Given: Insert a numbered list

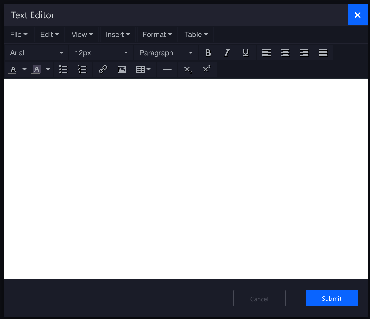Looking at the screenshot, I should click(x=82, y=70).
